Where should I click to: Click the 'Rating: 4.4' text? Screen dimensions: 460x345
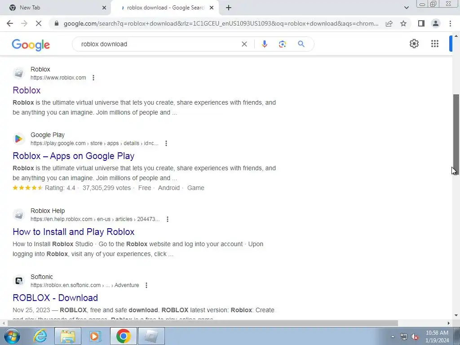[x=60, y=188]
